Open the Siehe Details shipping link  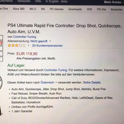tap(92, 82)
